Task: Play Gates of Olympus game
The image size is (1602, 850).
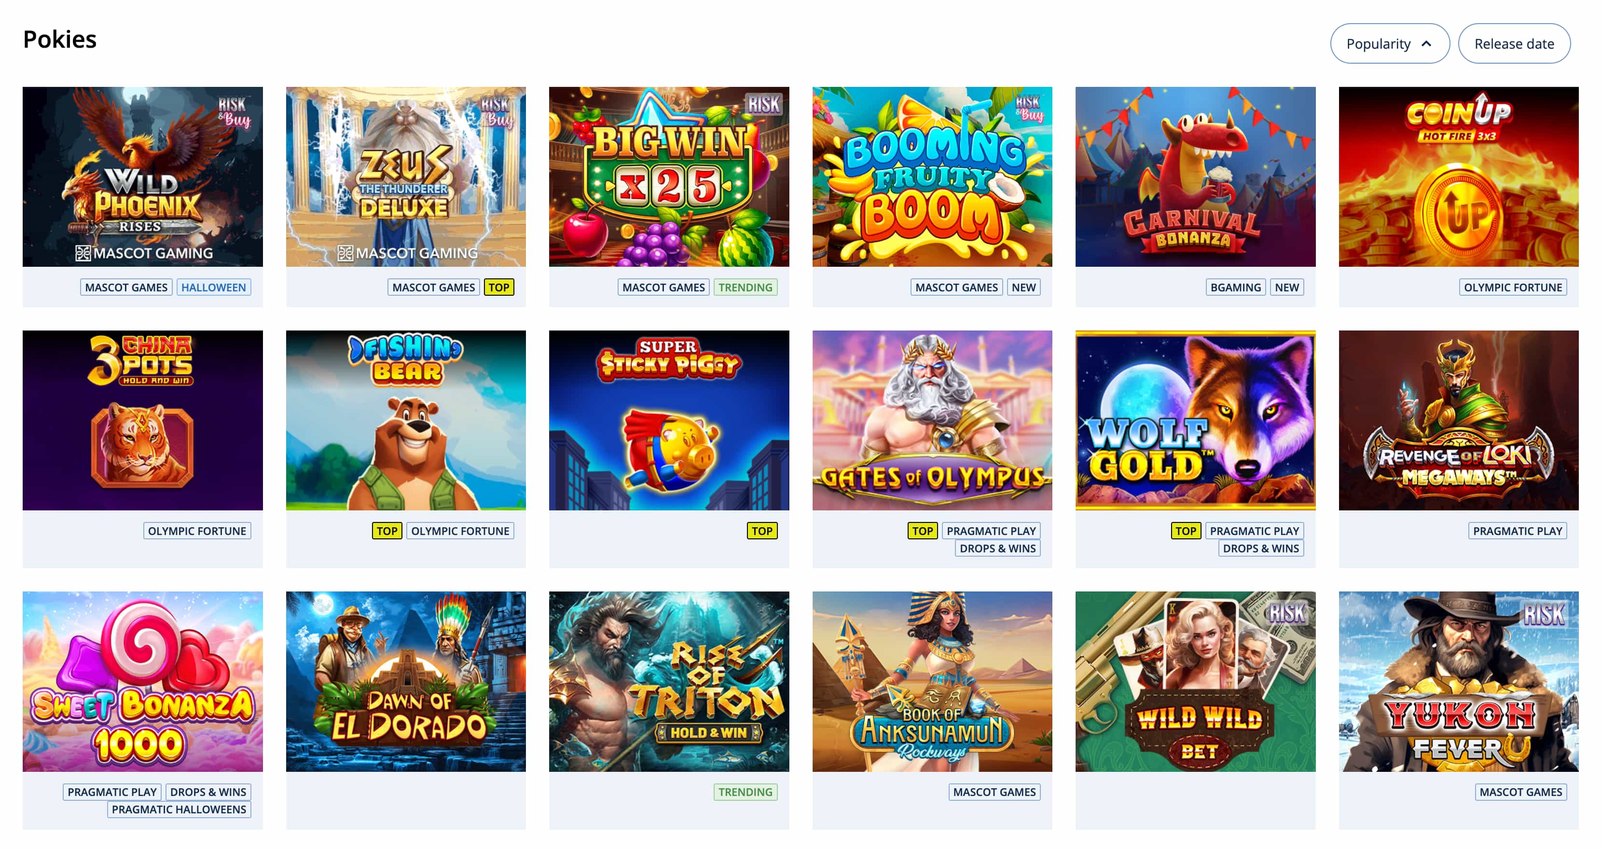Action: pyautogui.click(x=932, y=420)
